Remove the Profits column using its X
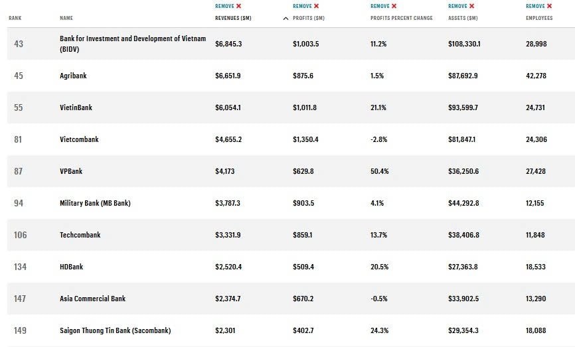The image size is (575, 347). coord(316,7)
